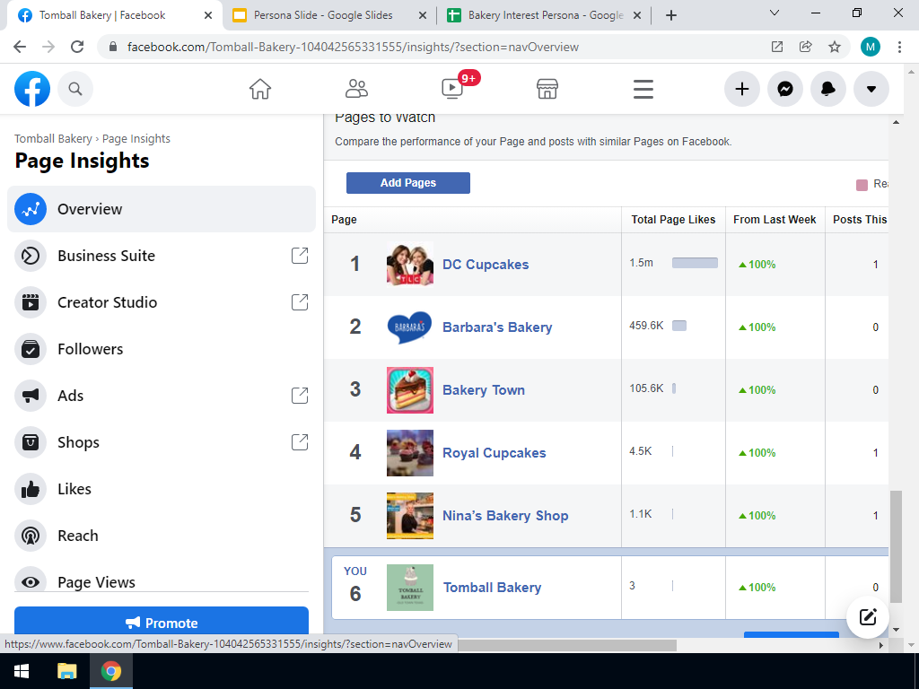Open Creator Studio from the sidebar
The width and height of the screenshot is (919, 689).
point(162,302)
